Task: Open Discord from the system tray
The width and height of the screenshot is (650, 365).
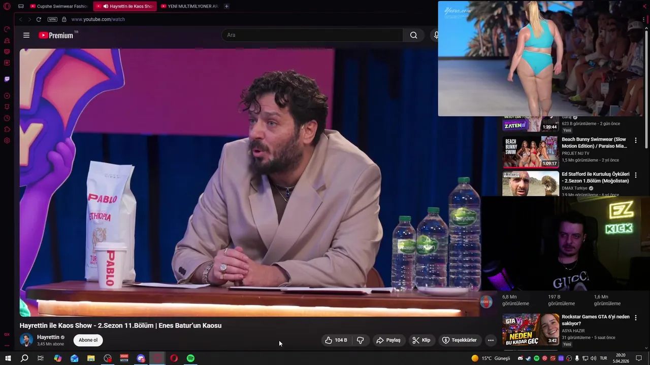Action: 520,358
